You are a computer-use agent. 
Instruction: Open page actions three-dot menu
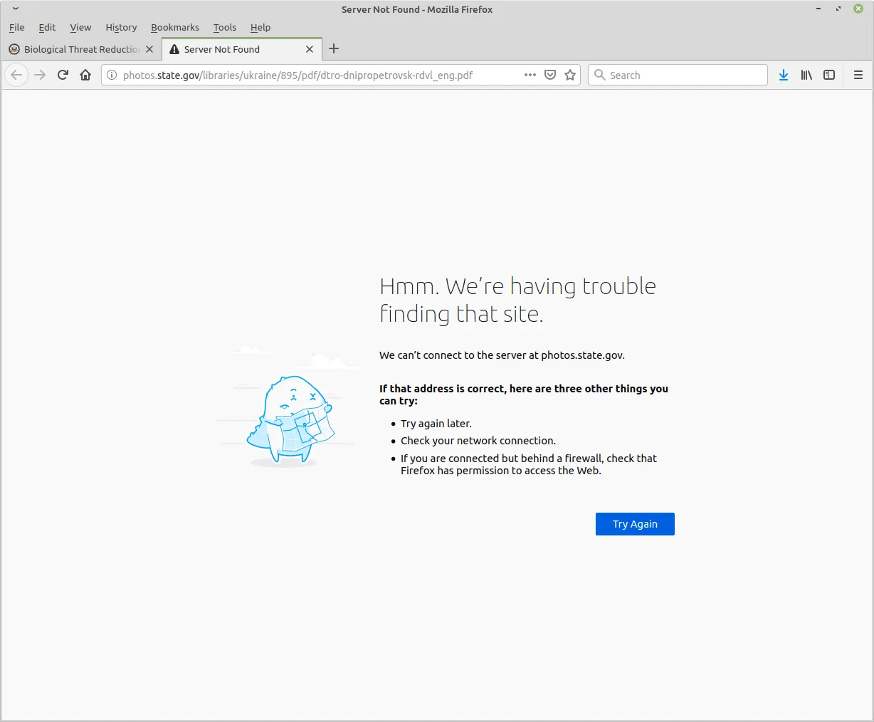pos(530,75)
